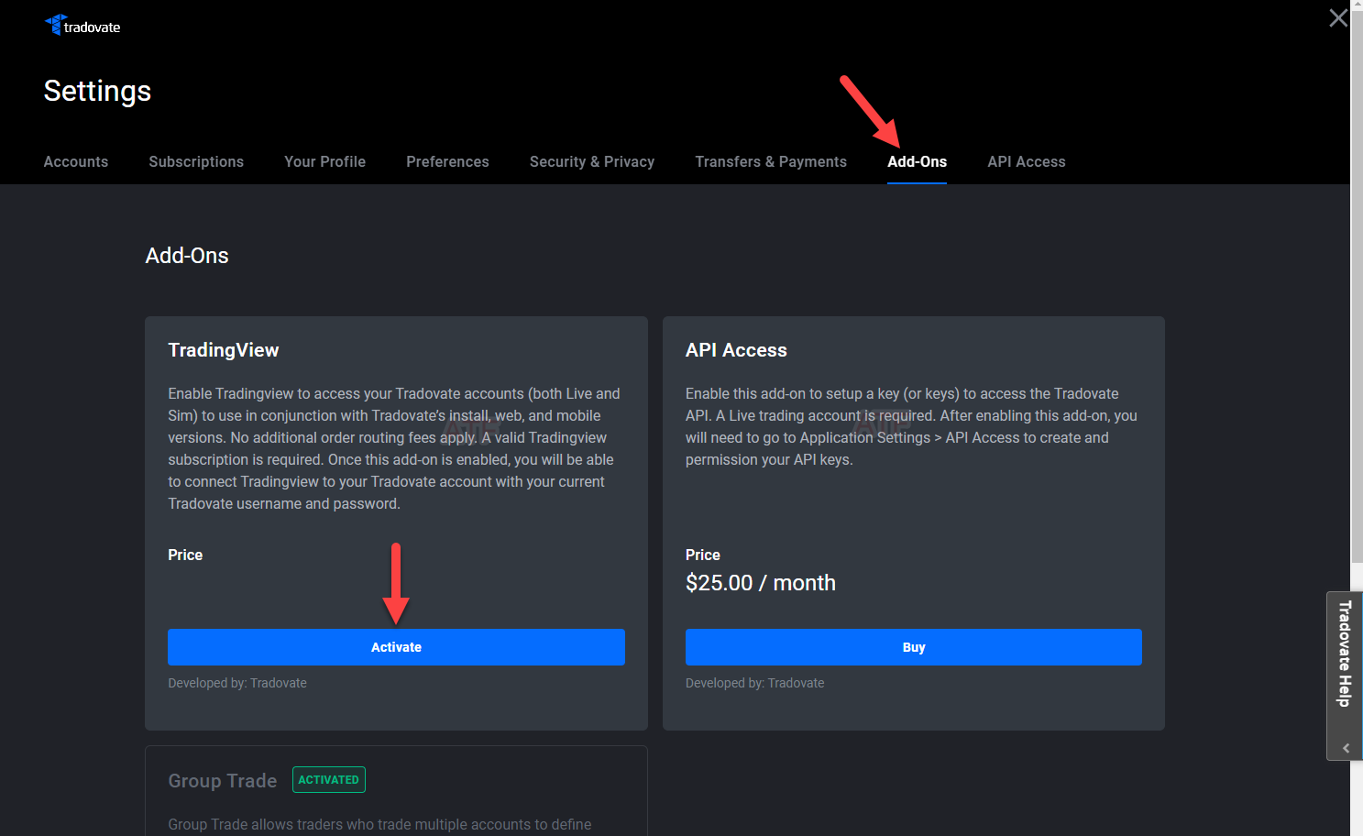
Task: Click the Add-Ons section heading
Action: click(187, 256)
